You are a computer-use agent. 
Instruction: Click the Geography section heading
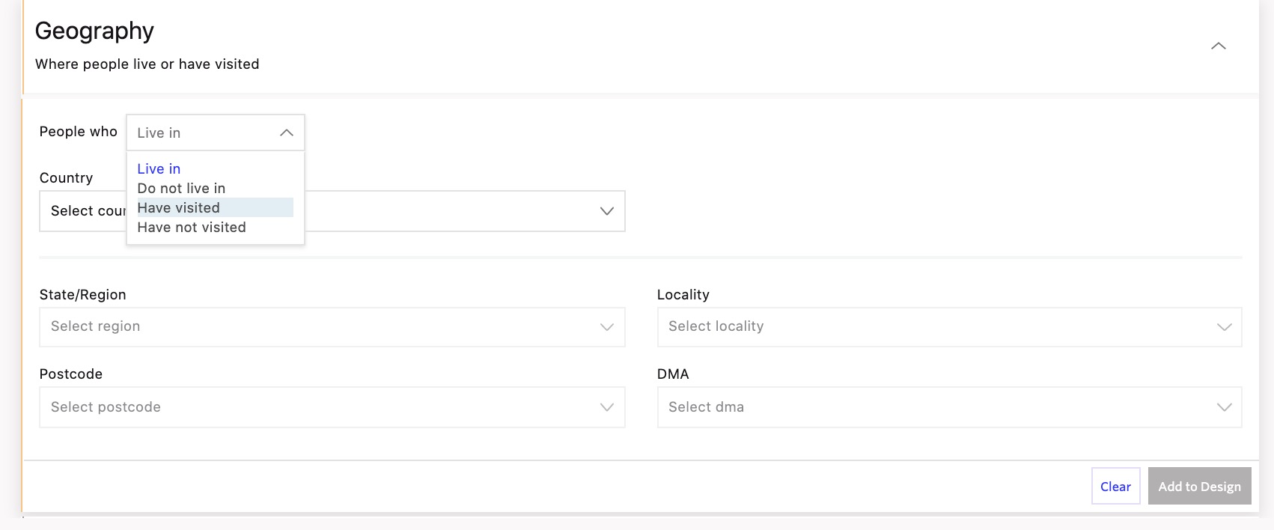(94, 31)
